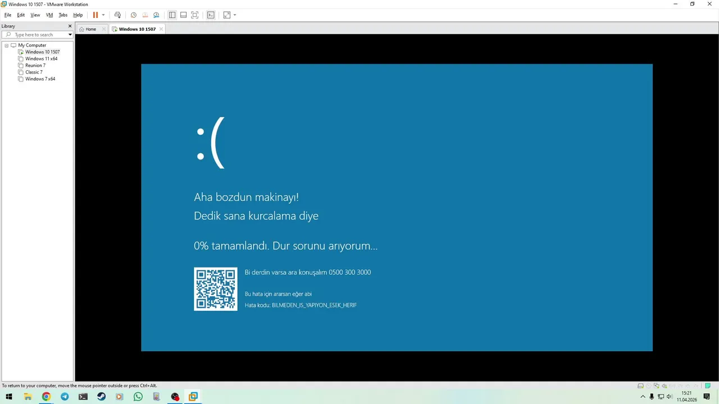
Task: Open OBS Studio from the taskbar
Action: click(175, 397)
